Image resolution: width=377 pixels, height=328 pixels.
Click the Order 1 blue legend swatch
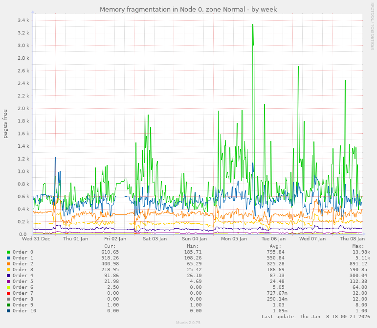point(8,258)
